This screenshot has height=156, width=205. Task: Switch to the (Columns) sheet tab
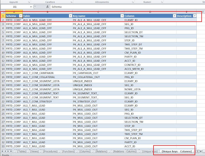(85, 152)
